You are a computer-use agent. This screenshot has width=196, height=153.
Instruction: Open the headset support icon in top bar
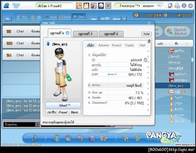177,6
